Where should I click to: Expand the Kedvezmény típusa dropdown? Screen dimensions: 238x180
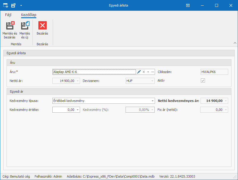tap(153, 101)
